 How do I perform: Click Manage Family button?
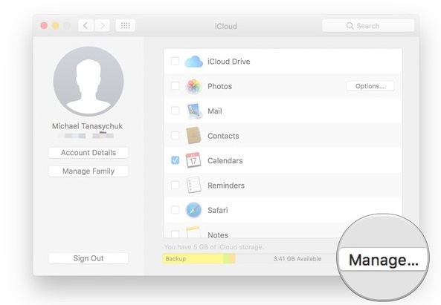88,171
